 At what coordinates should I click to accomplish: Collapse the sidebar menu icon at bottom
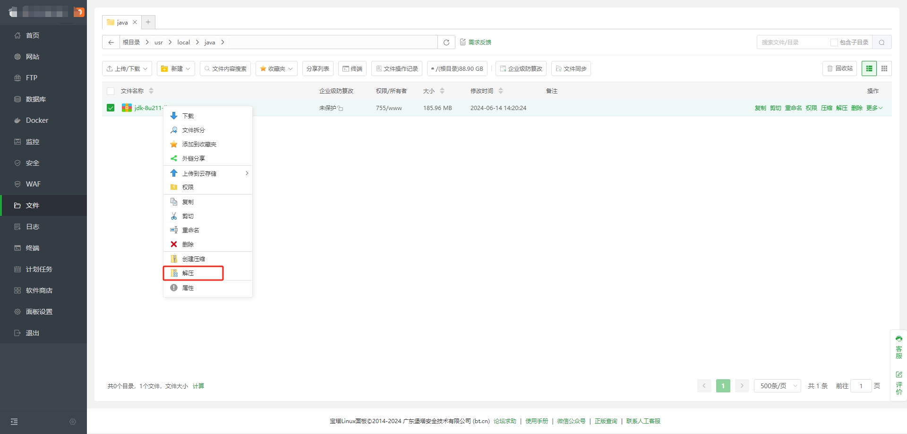(x=14, y=422)
